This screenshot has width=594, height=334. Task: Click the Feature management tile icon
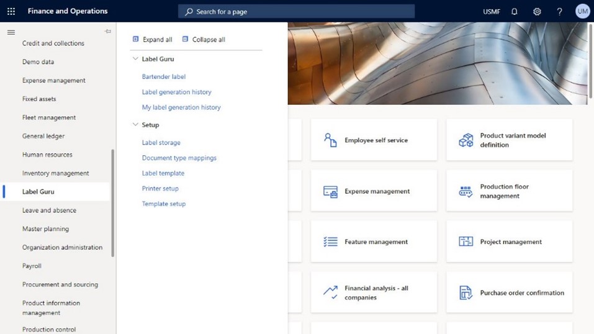330,242
